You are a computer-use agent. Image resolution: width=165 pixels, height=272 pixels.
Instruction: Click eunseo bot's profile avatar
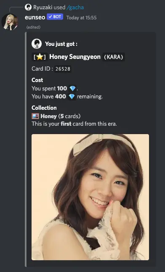pos(10,22)
